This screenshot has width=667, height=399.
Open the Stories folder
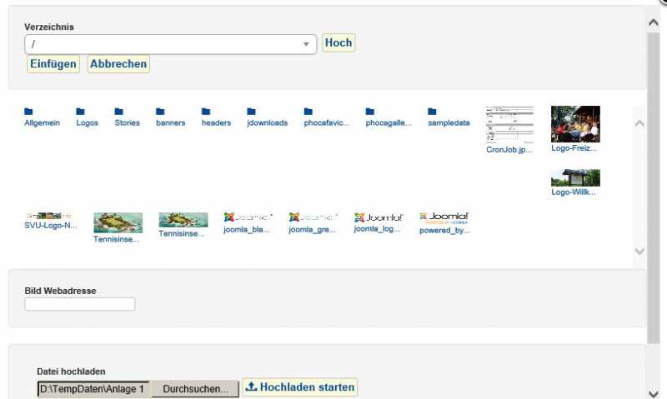tap(127, 117)
